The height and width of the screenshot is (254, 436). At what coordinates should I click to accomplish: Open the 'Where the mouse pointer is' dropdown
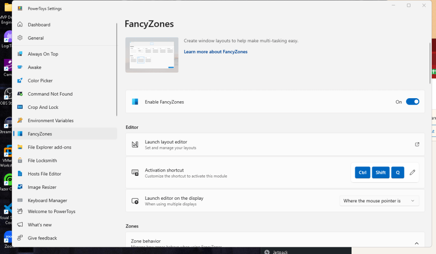(379, 201)
